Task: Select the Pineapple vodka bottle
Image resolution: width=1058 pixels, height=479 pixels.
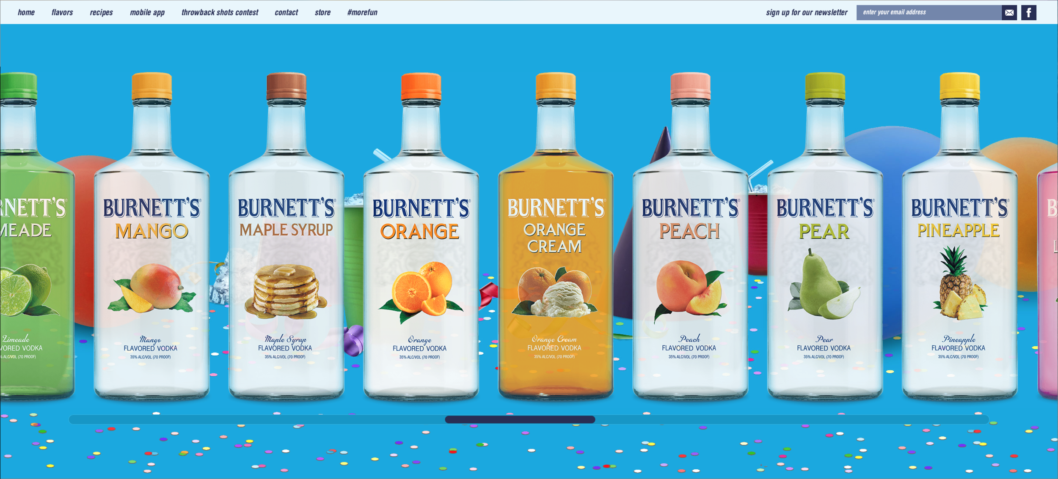Action: 959,236
